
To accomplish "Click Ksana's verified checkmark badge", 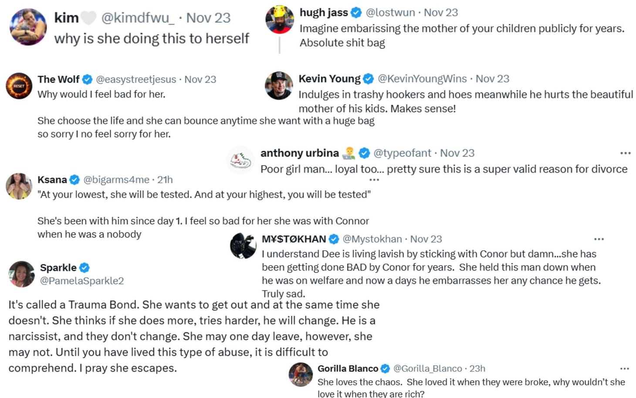I will (x=75, y=180).
